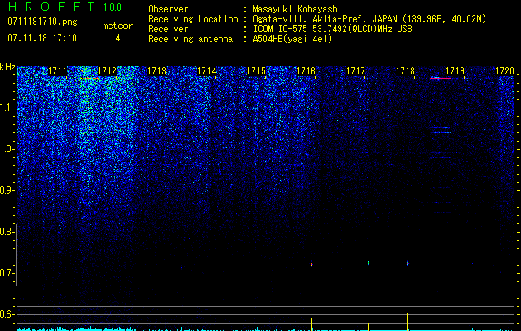Click the meteor label
Viewport: 521px width, 331px height.
pos(118,26)
